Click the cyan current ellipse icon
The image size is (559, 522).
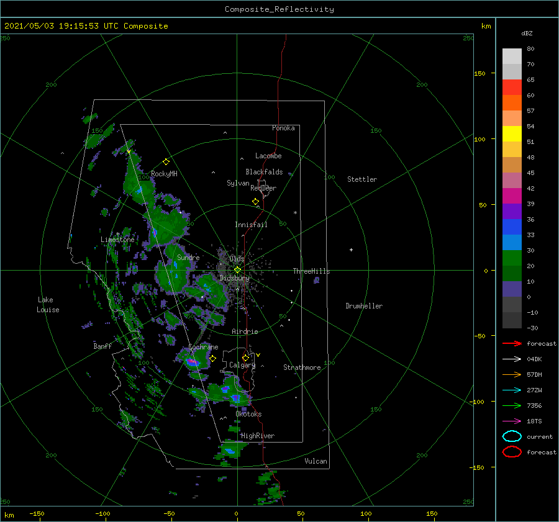512,436
